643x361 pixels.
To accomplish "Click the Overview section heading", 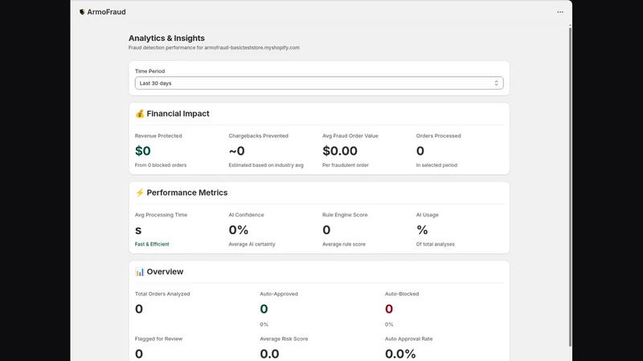I will 165,272.
